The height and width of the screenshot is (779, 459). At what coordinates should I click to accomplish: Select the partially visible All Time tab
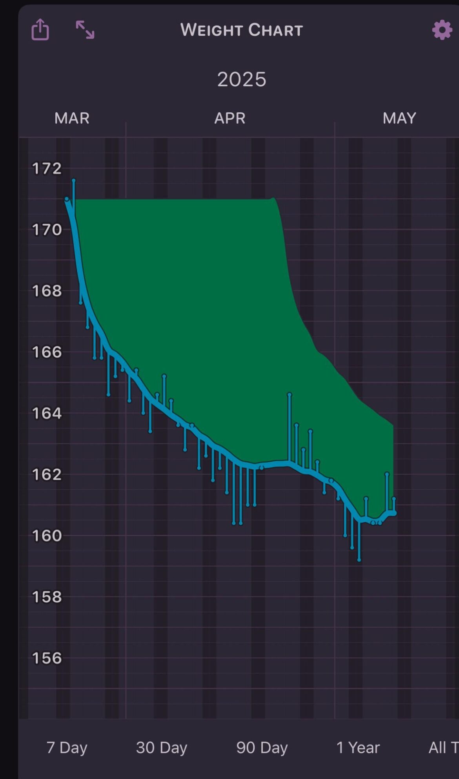click(443, 748)
